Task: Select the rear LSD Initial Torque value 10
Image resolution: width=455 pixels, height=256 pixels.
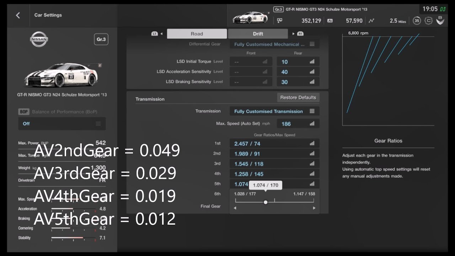Action: coord(298,62)
